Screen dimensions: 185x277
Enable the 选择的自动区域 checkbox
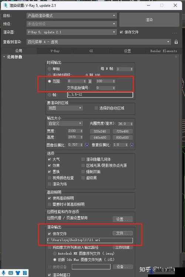point(96,108)
